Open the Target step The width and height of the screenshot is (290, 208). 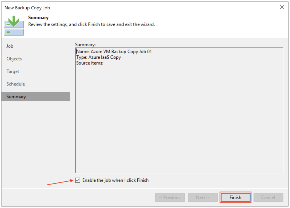point(35,72)
